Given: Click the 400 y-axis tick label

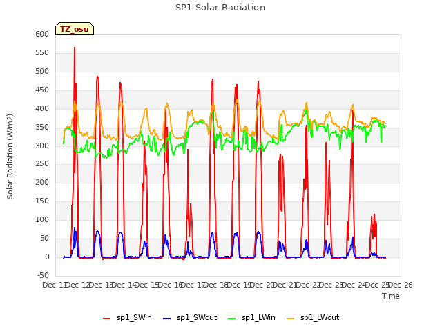Looking at the screenshot, I should 42,108.
